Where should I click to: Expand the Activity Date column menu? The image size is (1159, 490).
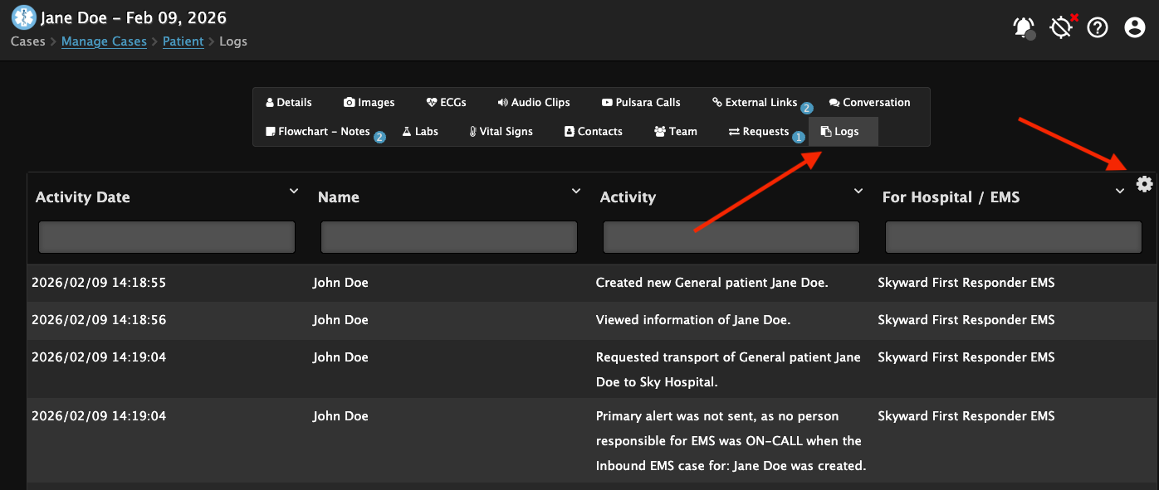point(294,192)
